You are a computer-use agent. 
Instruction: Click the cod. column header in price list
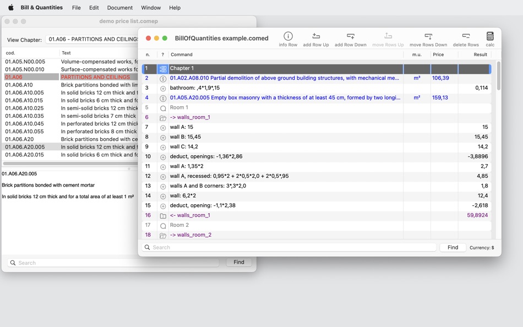31,53
